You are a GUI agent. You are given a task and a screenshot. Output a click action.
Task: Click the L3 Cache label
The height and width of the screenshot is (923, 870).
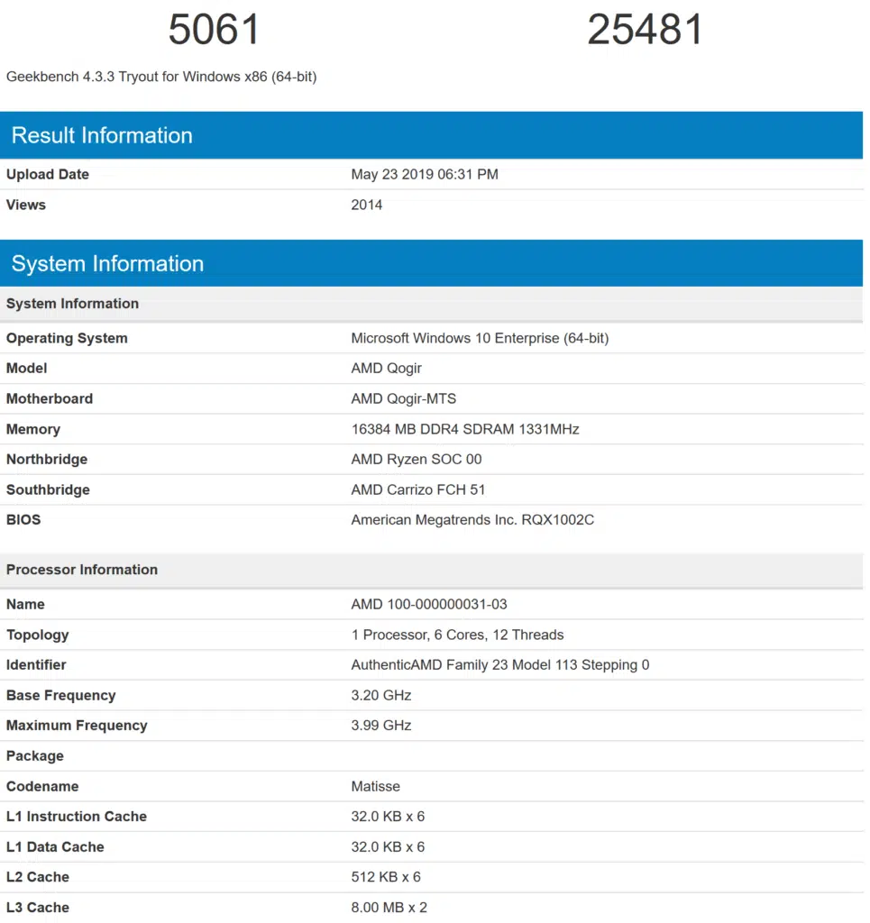pyautogui.click(x=38, y=908)
